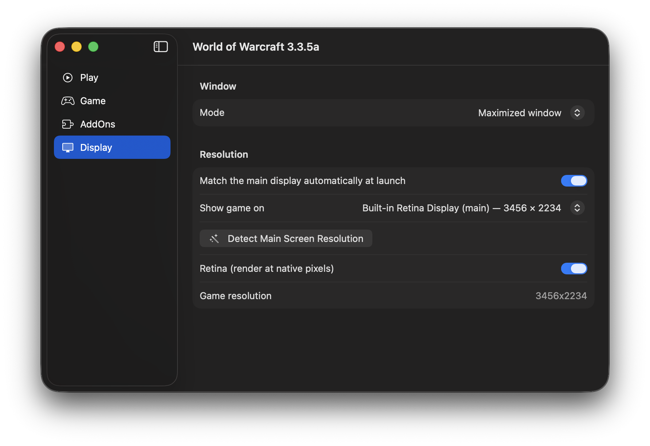Close the window with the red button
Image resolution: width=650 pixels, height=446 pixels.
click(x=60, y=47)
